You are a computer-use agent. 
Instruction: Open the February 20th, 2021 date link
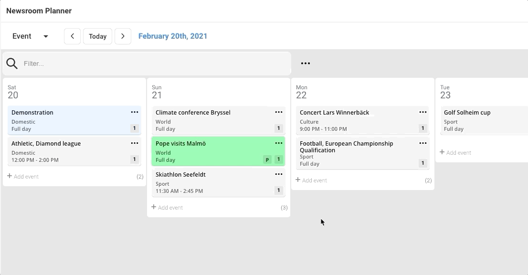(173, 36)
